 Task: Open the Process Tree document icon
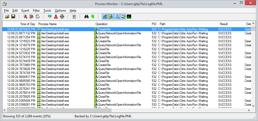(x=74, y=17)
